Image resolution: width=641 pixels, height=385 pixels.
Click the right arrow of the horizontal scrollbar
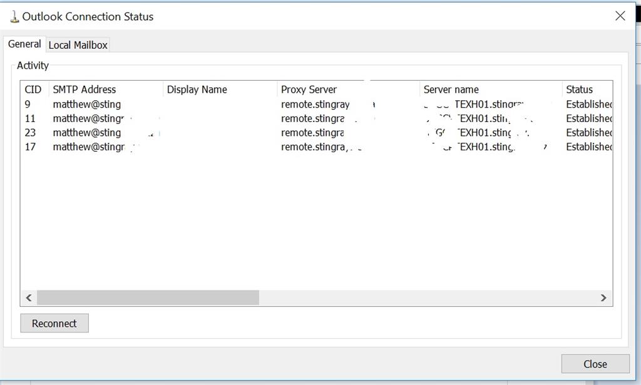pyautogui.click(x=603, y=297)
